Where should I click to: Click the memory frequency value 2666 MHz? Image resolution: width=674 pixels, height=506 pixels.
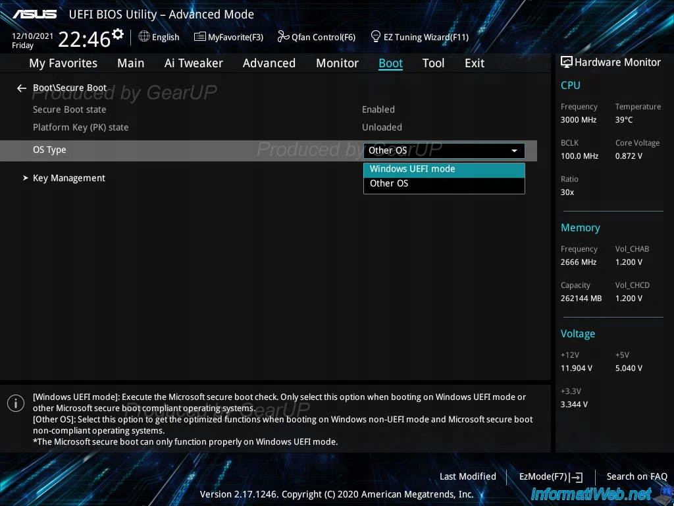pos(579,262)
